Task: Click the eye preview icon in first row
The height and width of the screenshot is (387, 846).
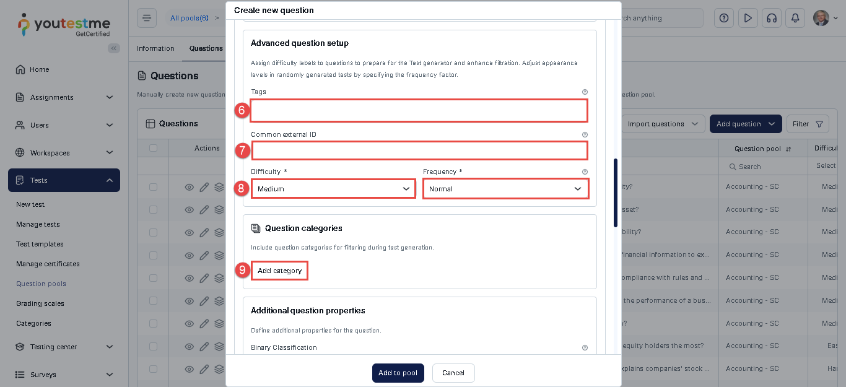Action: click(x=190, y=186)
